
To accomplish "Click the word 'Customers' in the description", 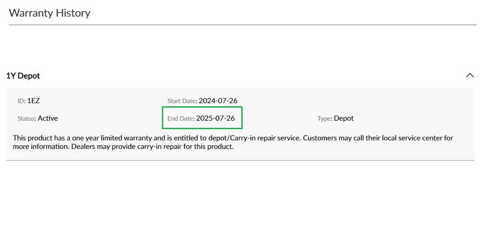I will point(318,138).
